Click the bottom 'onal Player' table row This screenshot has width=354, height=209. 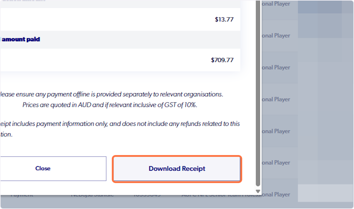point(278,194)
